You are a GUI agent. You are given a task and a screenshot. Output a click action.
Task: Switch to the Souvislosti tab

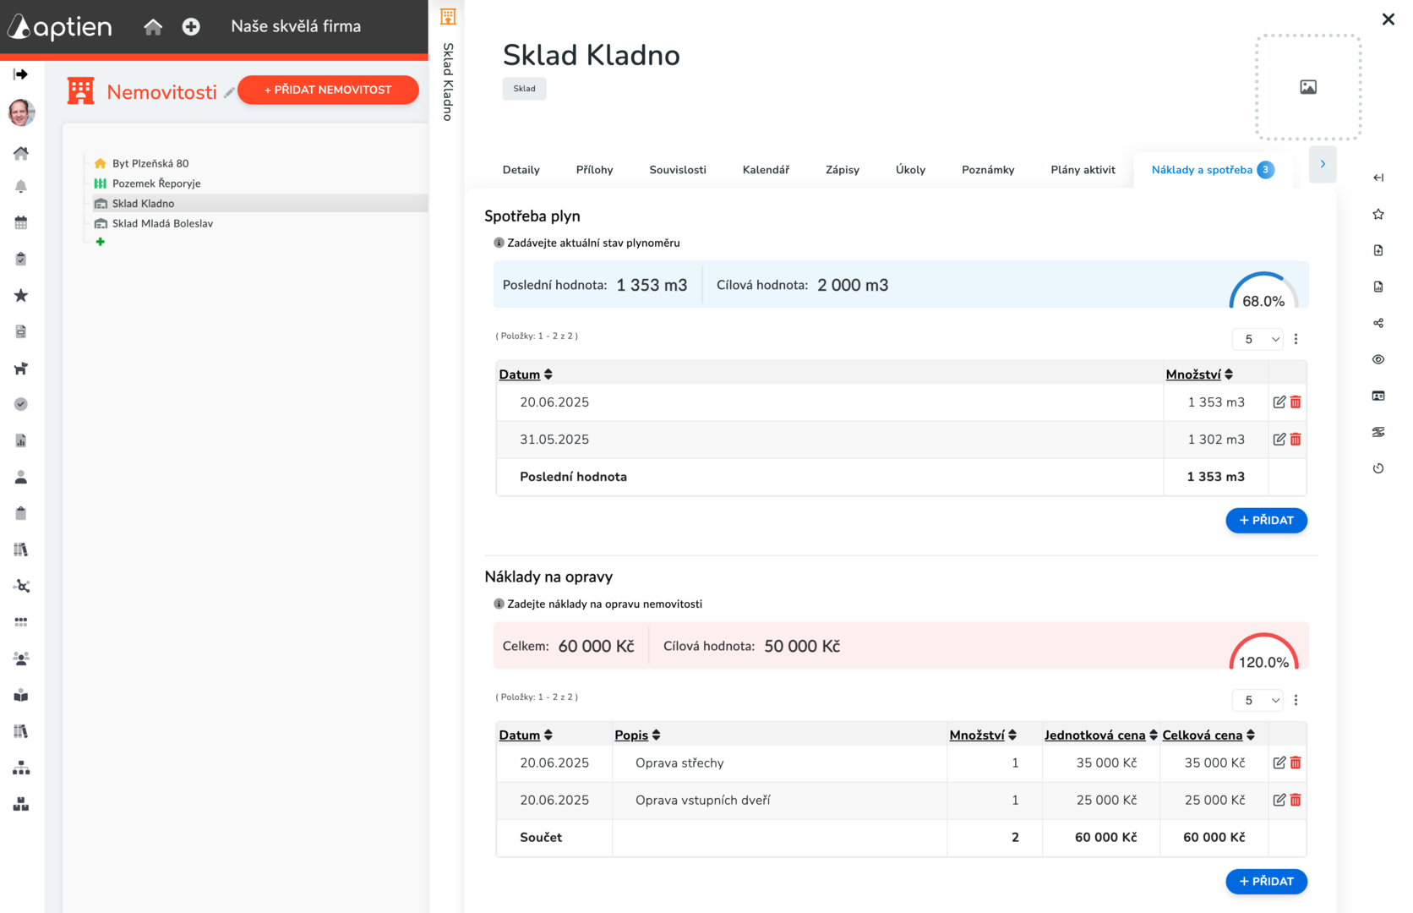pos(678,170)
